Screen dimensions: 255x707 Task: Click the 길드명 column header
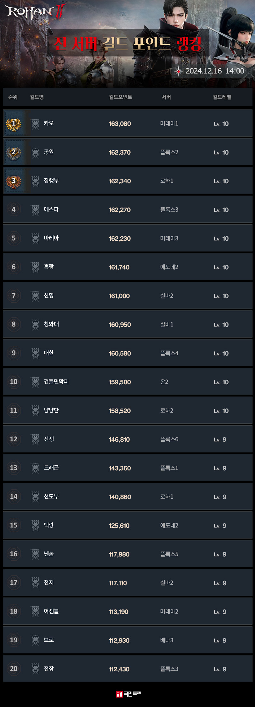[x=37, y=97]
